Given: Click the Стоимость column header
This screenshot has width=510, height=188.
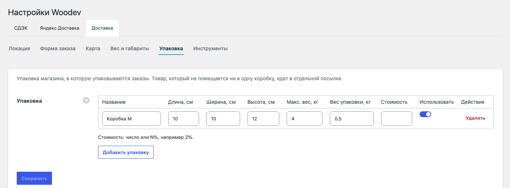Looking at the screenshot, I should point(394,102).
